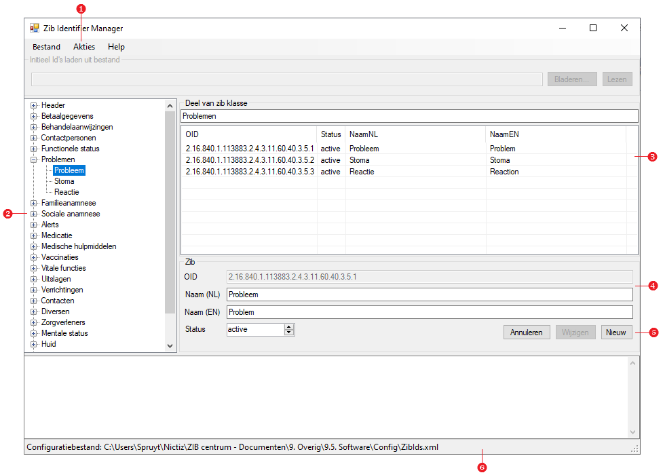Expand the Contacten tree node
The height and width of the screenshot is (475, 663).
33,301
